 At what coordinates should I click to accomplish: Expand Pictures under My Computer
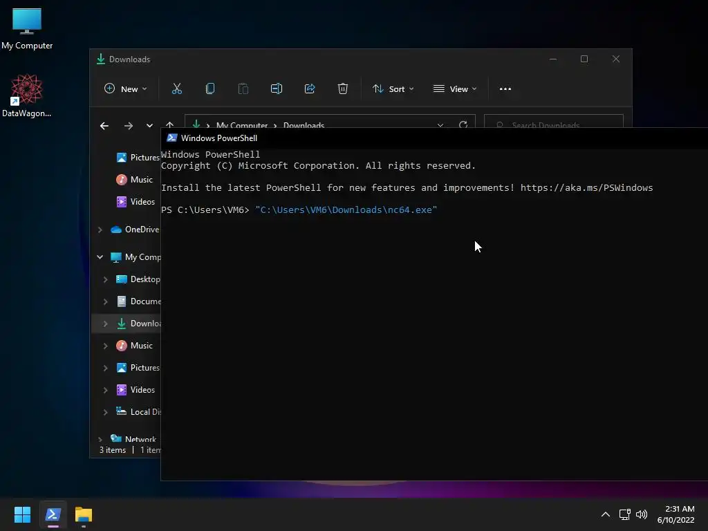click(105, 368)
